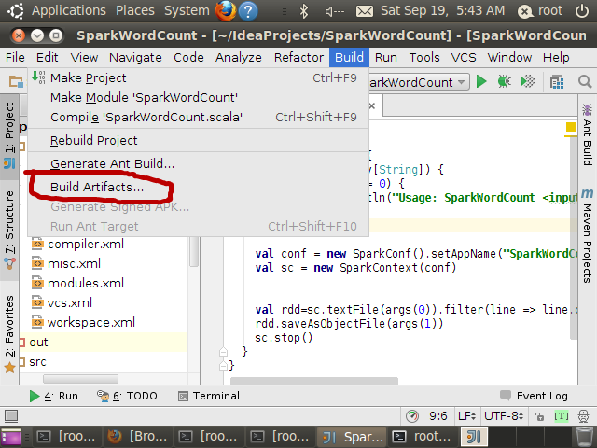Open the View menu

84,58
